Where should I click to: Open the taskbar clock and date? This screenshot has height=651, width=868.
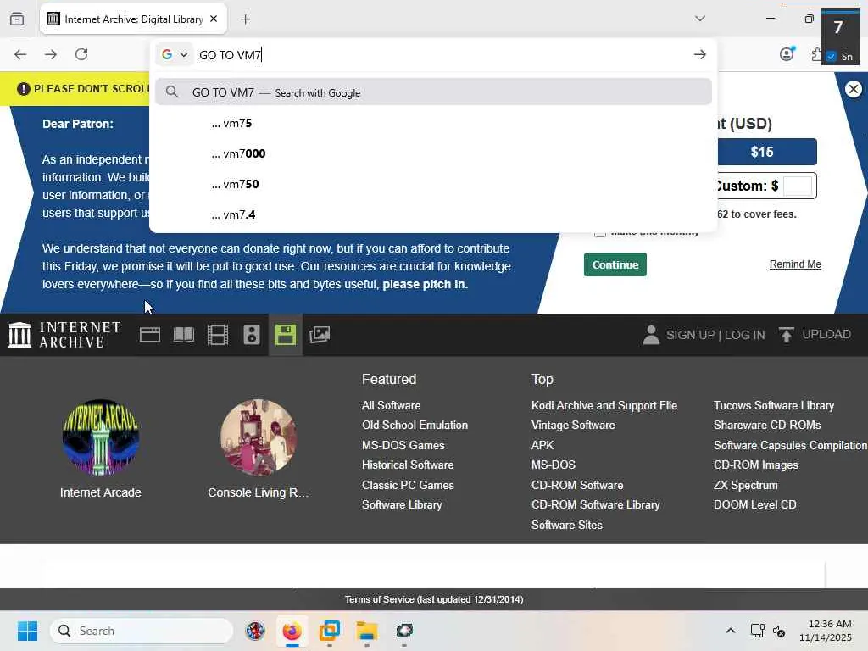coord(826,631)
